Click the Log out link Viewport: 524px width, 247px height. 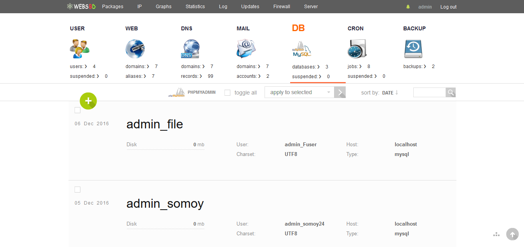point(448,7)
